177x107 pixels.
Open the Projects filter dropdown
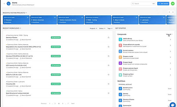[94, 28]
